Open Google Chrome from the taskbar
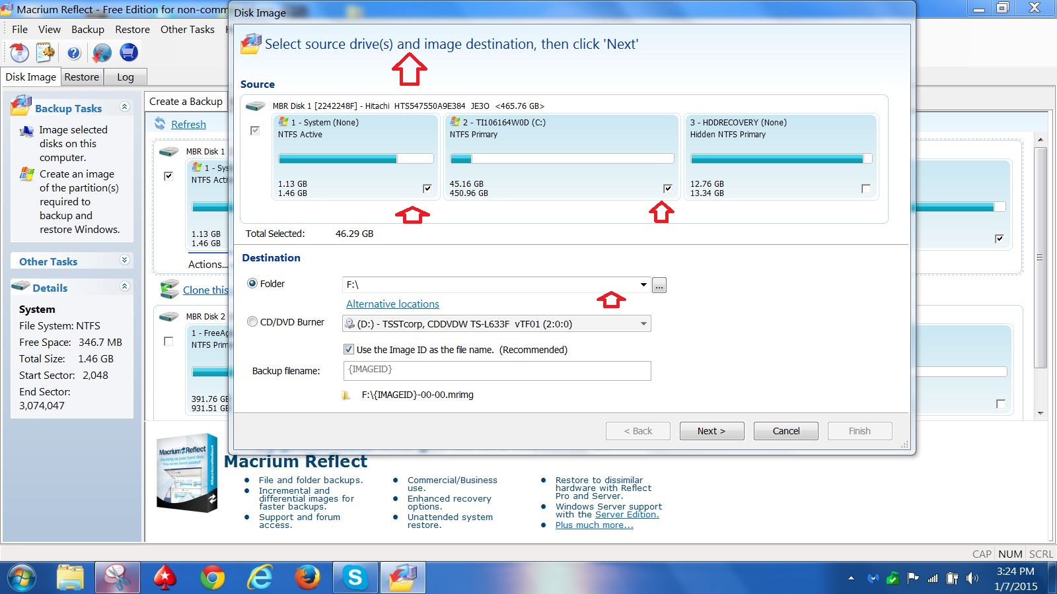Image resolution: width=1057 pixels, height=594 pixels. (212, 578)
